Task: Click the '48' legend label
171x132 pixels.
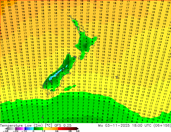Action: coord(78,131)
